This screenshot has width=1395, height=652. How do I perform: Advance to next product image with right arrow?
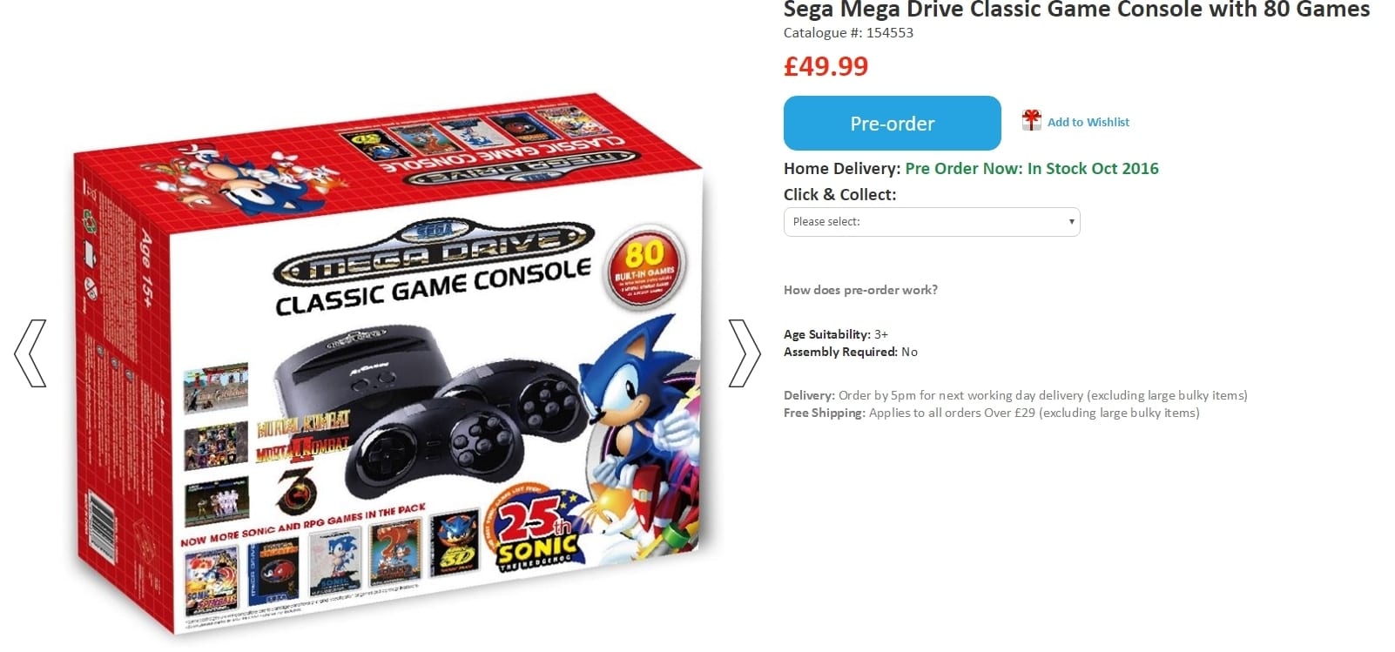745,353
